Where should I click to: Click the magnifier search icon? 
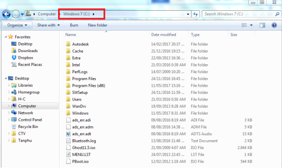[277, 14]
